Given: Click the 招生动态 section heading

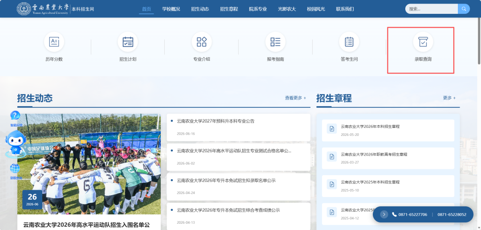Looking at the screenshot, I should click(x=35, y=98).
